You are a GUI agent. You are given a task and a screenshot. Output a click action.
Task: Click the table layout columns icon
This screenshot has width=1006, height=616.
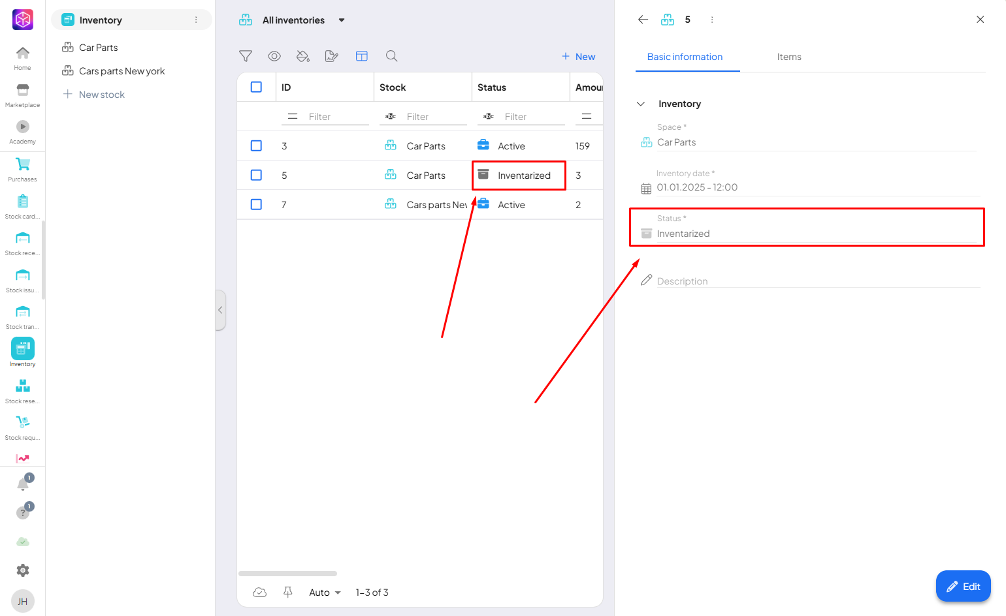coord(362,57)
